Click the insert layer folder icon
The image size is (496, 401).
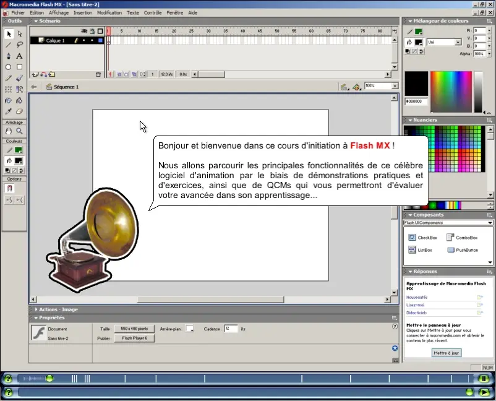52,74
